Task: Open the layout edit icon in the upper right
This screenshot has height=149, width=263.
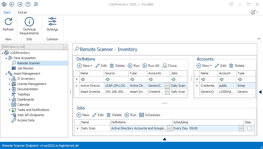Action: tap(254, 12)
